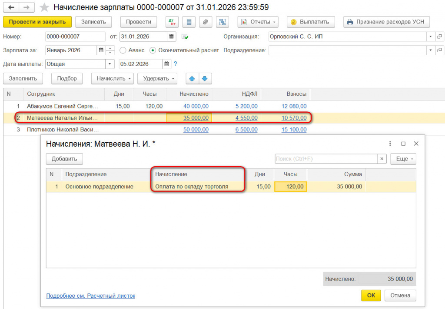Click the Заполнить button
This screenshot has height=309, width=445.
(23, 78)
